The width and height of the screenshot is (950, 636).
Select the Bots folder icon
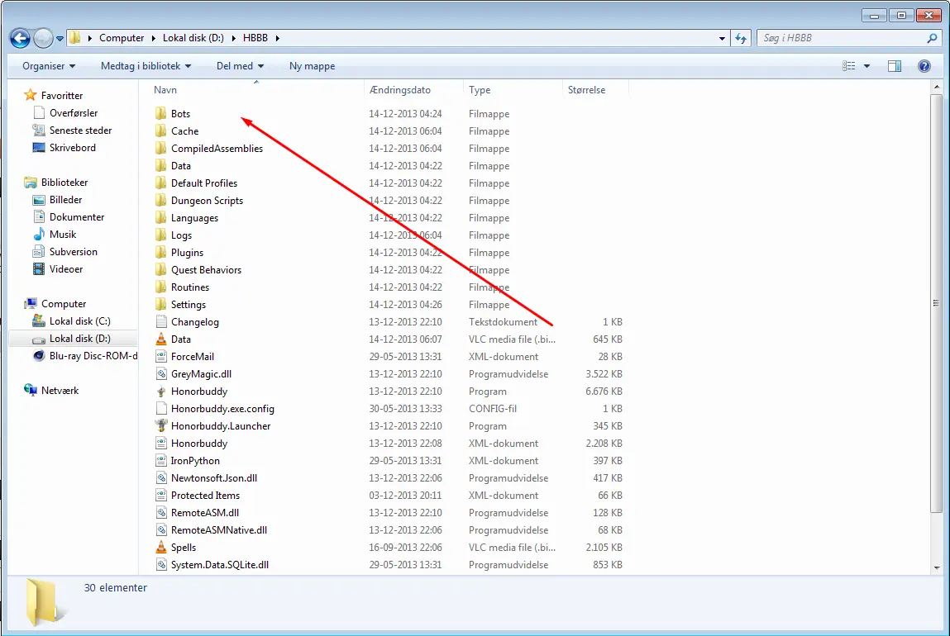click(x=160, y=113)
